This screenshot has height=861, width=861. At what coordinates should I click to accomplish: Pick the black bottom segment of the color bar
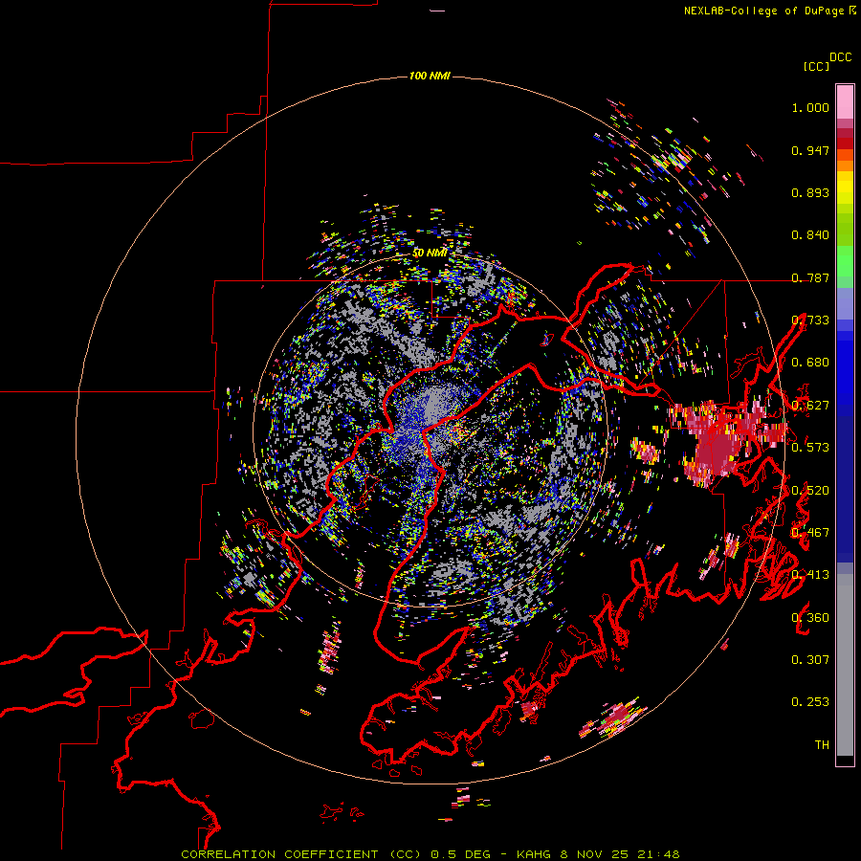[x=845, y=760]
